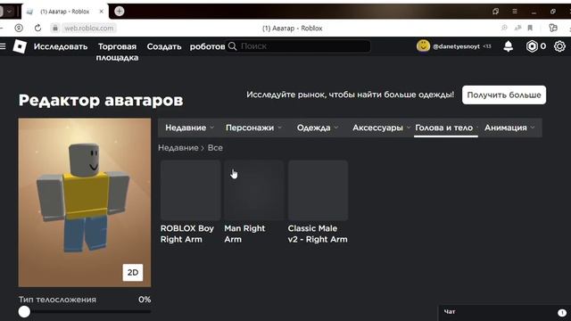
Task: Click the web.roblox.com address bar
Action: click(88, 28)
